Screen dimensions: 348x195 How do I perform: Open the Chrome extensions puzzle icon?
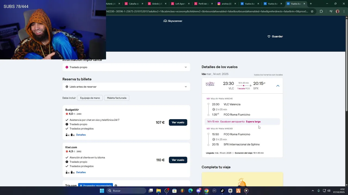pos(321,11)
